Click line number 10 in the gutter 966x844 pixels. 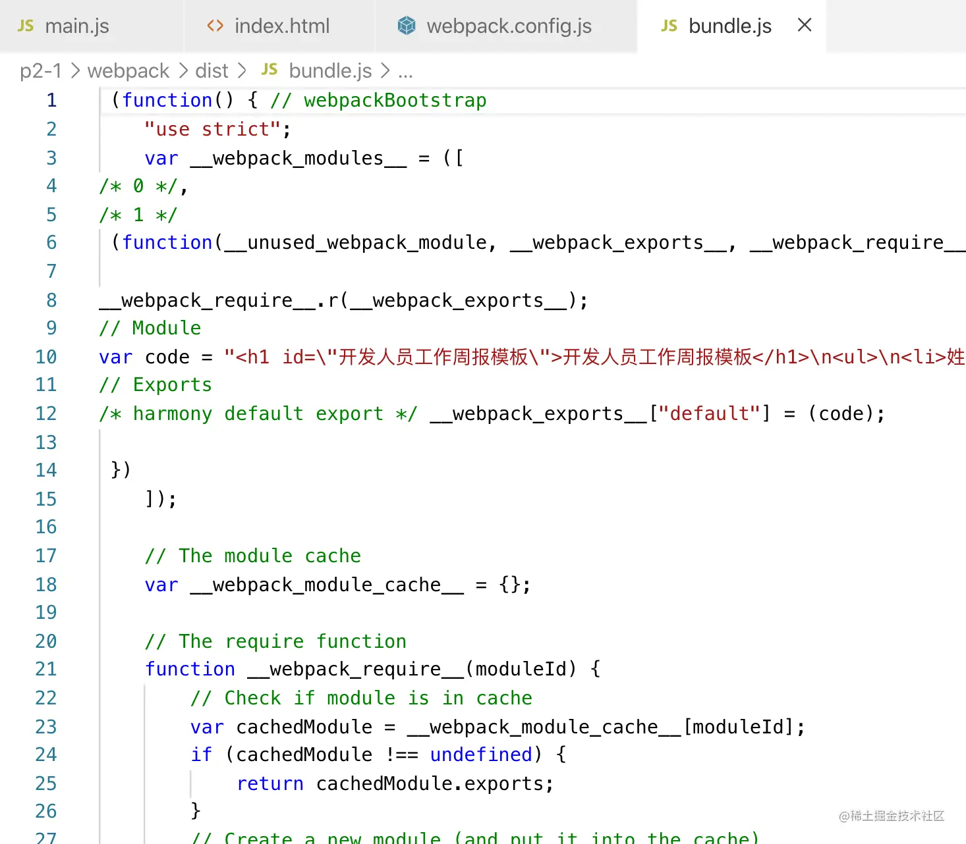46,357
